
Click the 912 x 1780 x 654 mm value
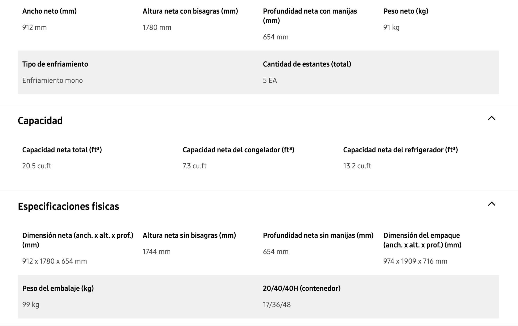click(55, 261)
